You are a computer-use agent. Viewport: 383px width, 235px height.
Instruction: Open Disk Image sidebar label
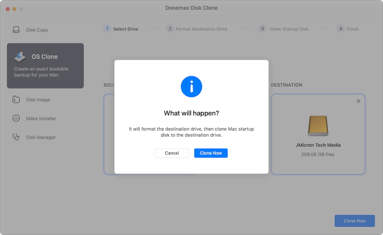coord(38,100)
